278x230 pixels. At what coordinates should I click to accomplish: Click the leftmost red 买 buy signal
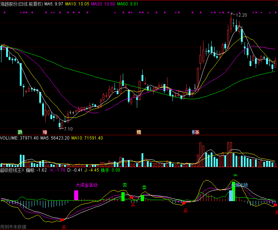click(62, 220)
